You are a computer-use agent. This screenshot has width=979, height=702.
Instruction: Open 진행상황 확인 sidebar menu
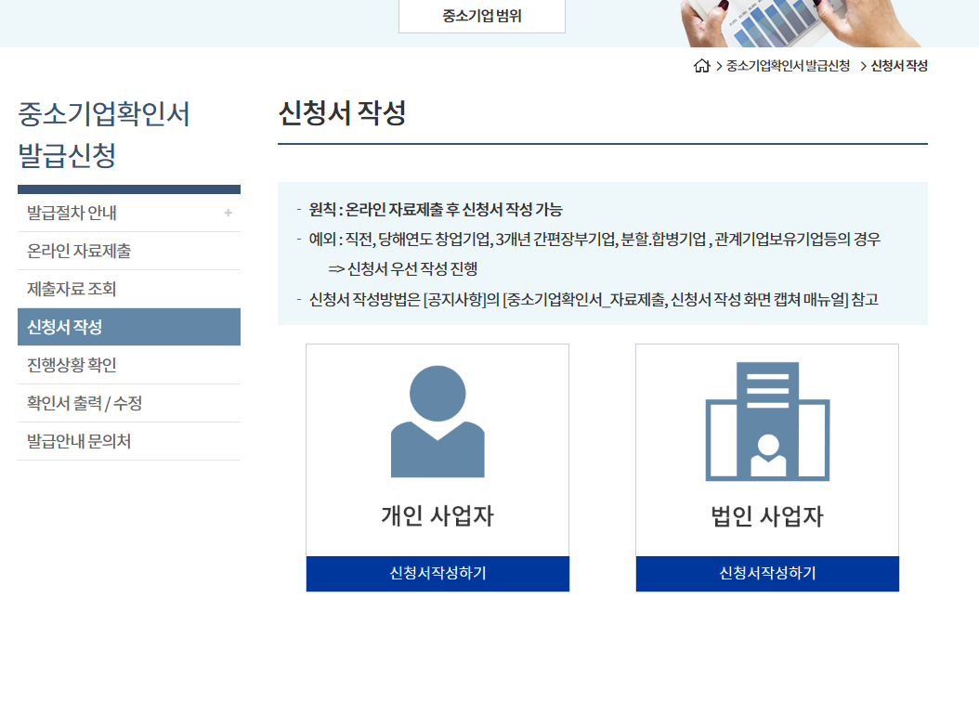click(x=129, y=365)
